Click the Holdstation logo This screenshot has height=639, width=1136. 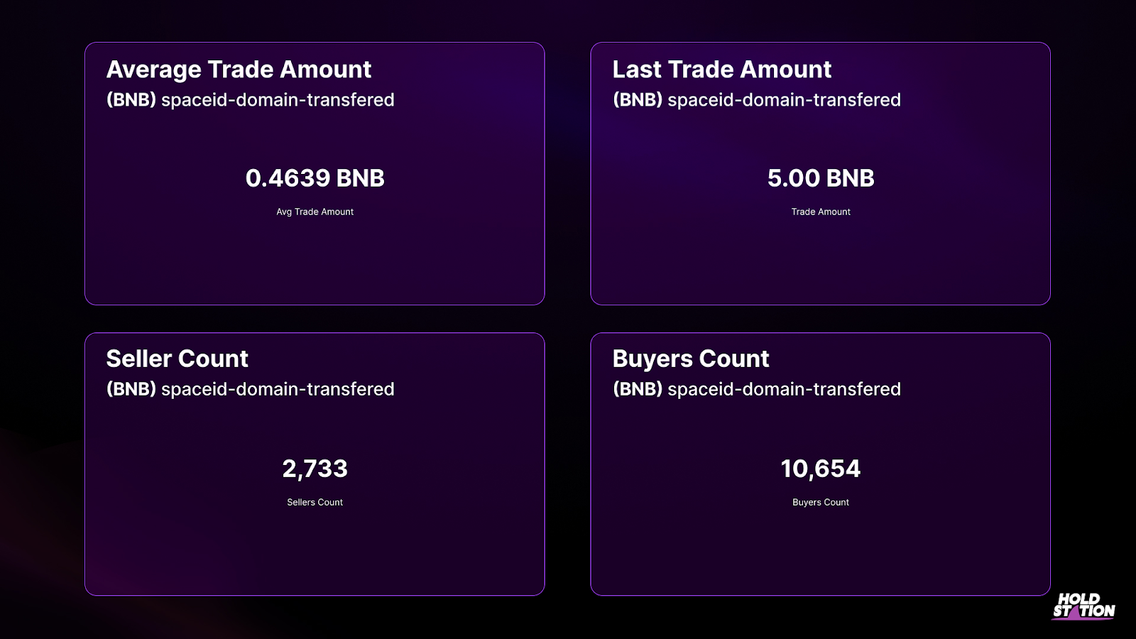(1083, 606)
